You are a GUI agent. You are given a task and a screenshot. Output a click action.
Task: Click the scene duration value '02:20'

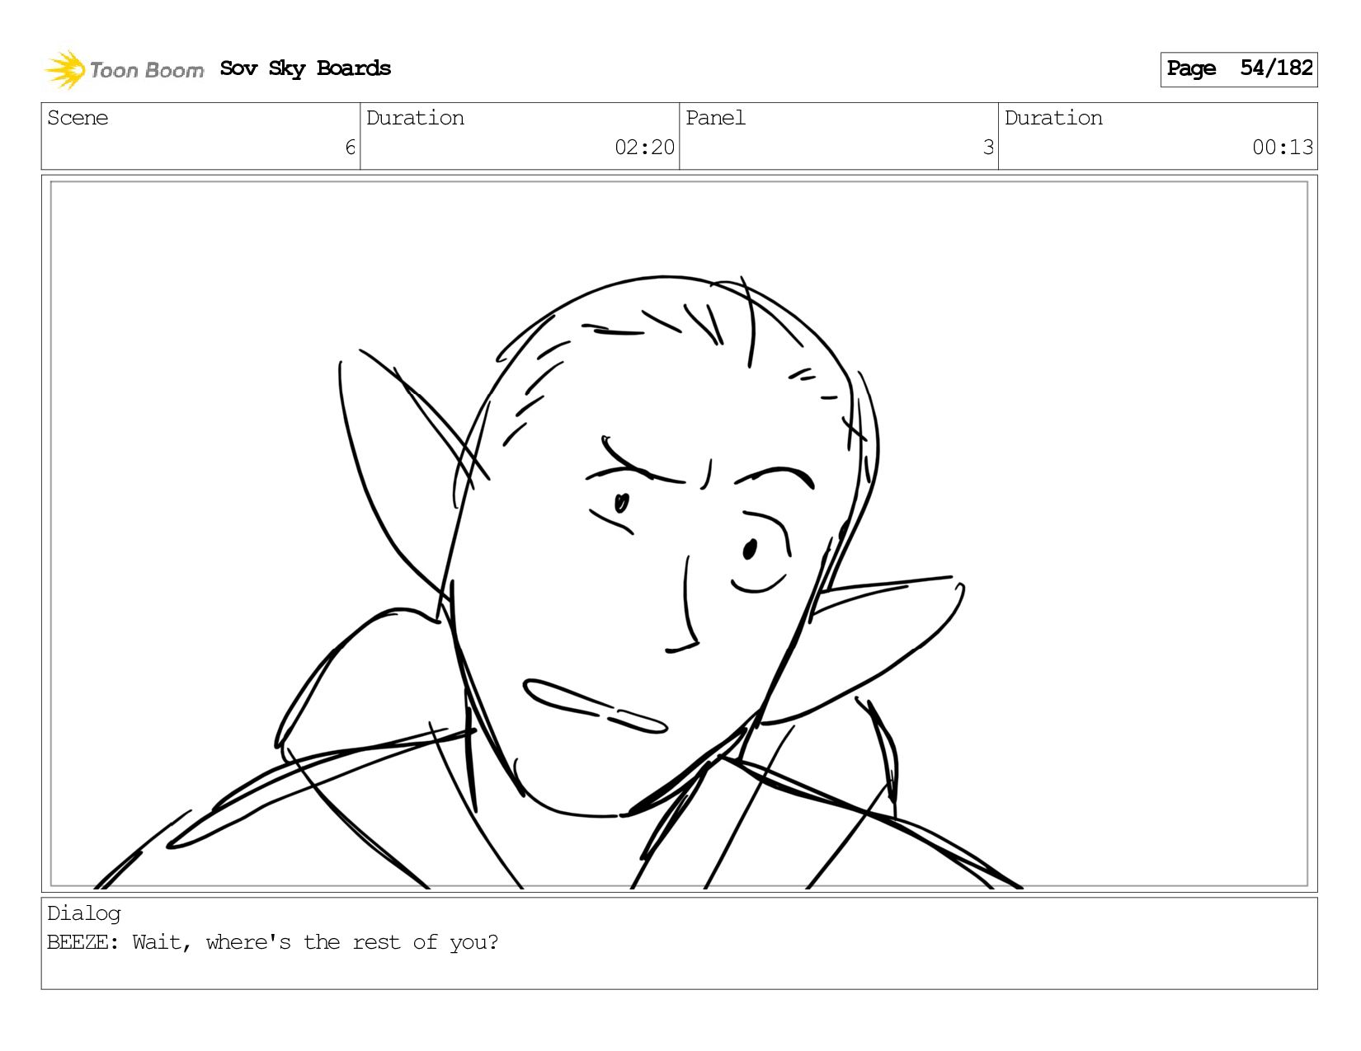(x=644, y=148)
